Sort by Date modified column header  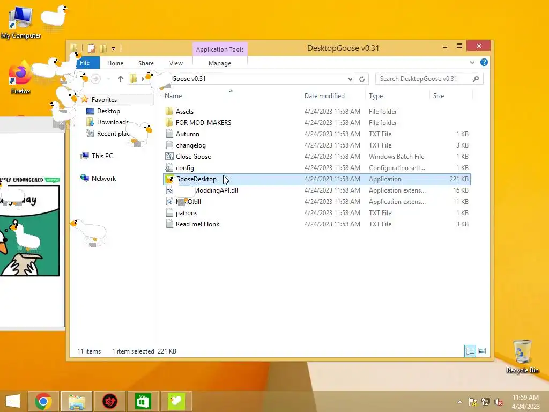[324, 95]
